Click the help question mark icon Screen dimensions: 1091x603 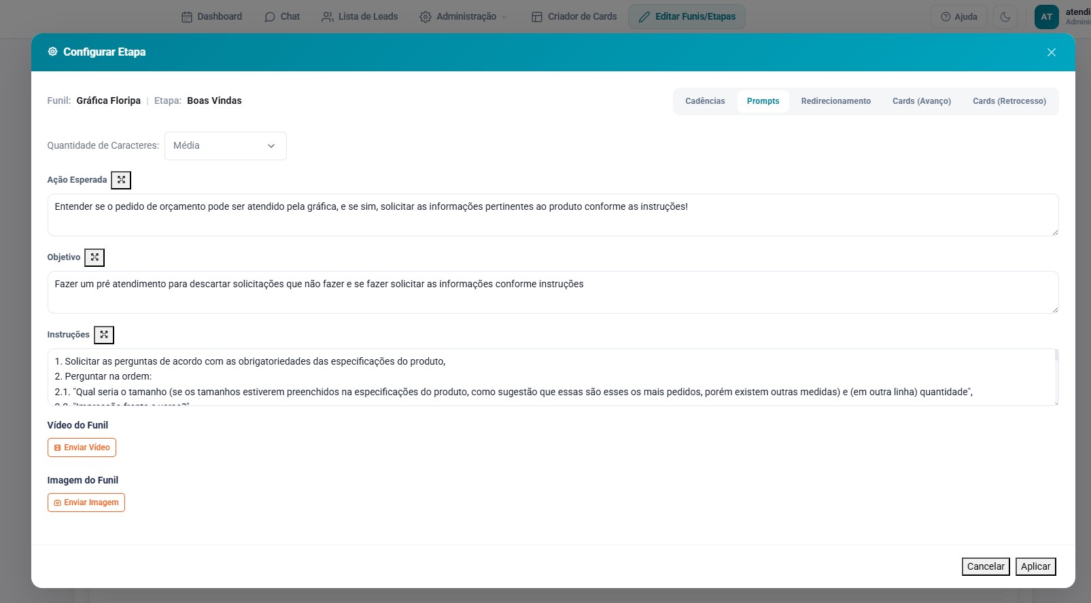[x=946, y=17]
